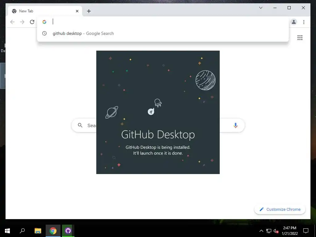Click 'GitHub Desktop is being installed.' text
The image size is (316, 237).
tap(158, 147)
